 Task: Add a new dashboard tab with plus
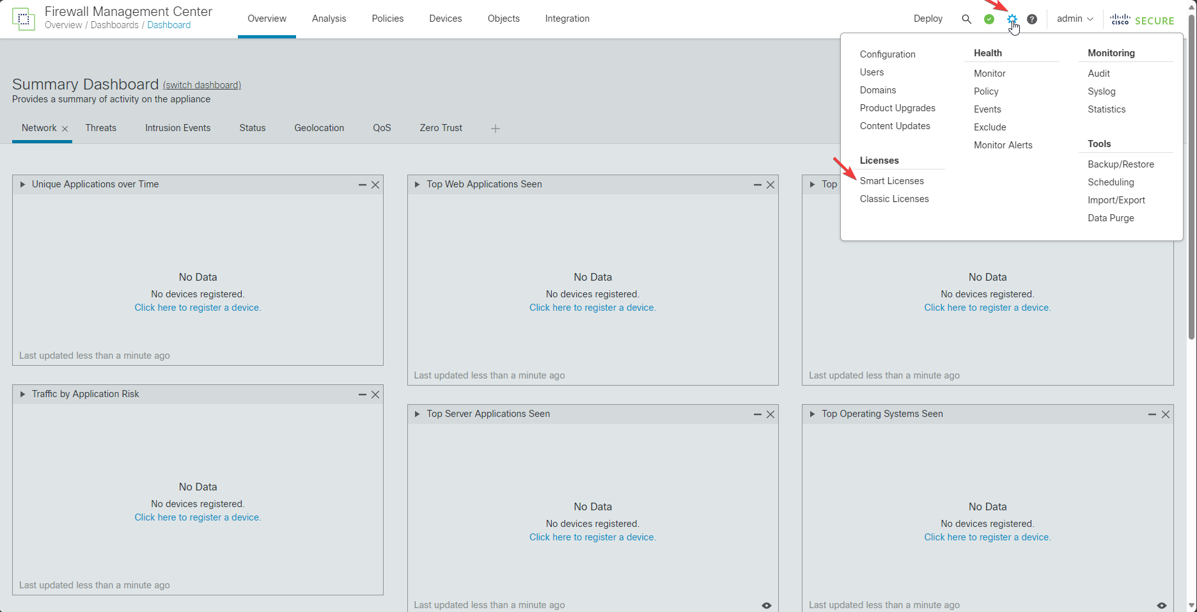pyautogui.click(x=496, y=129)
